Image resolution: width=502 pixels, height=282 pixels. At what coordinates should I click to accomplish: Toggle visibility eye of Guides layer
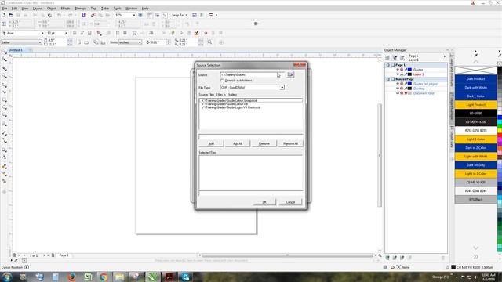(398, 70)
